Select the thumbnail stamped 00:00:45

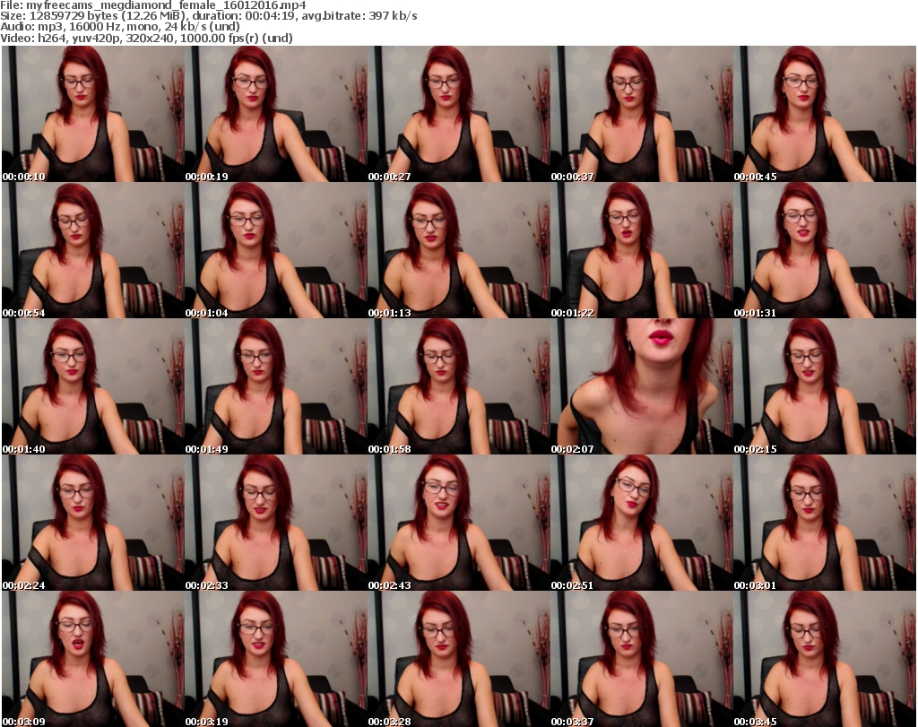pos(825,114)
